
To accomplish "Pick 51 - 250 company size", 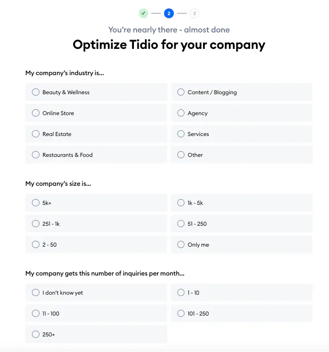I will pos(242,224).
